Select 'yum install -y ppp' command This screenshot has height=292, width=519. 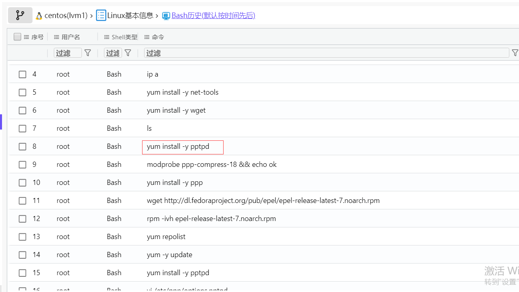tap(175, 182)
